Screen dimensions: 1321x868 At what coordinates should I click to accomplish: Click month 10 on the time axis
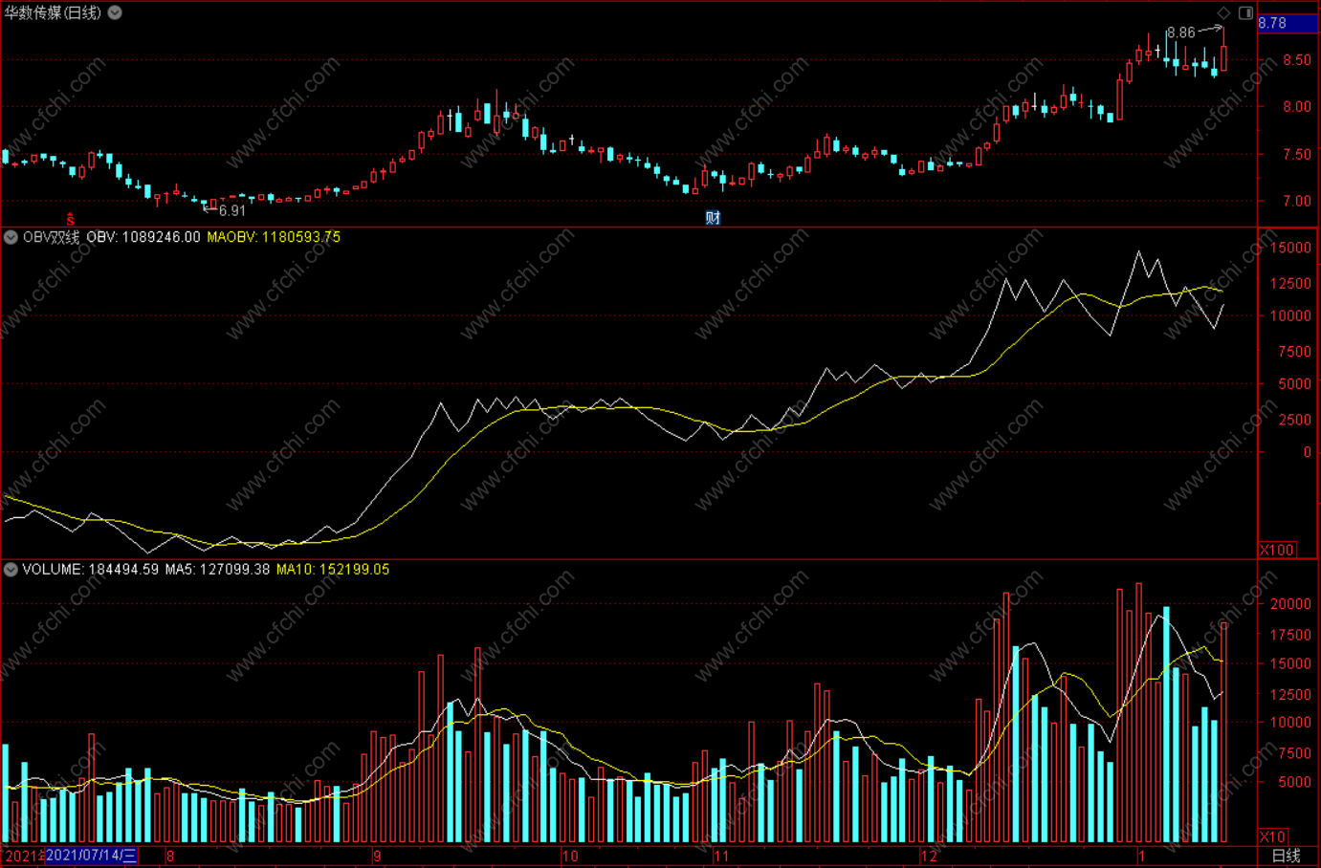[x=570, y=856]
